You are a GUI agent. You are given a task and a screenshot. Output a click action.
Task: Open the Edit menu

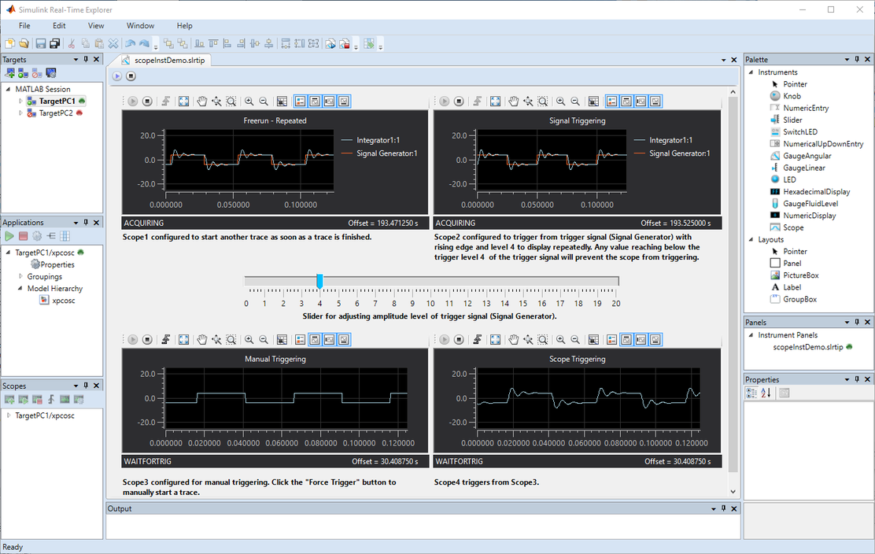click(x=59, y=26)
